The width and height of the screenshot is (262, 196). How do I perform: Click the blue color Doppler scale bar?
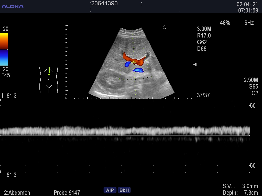(4, 58)
